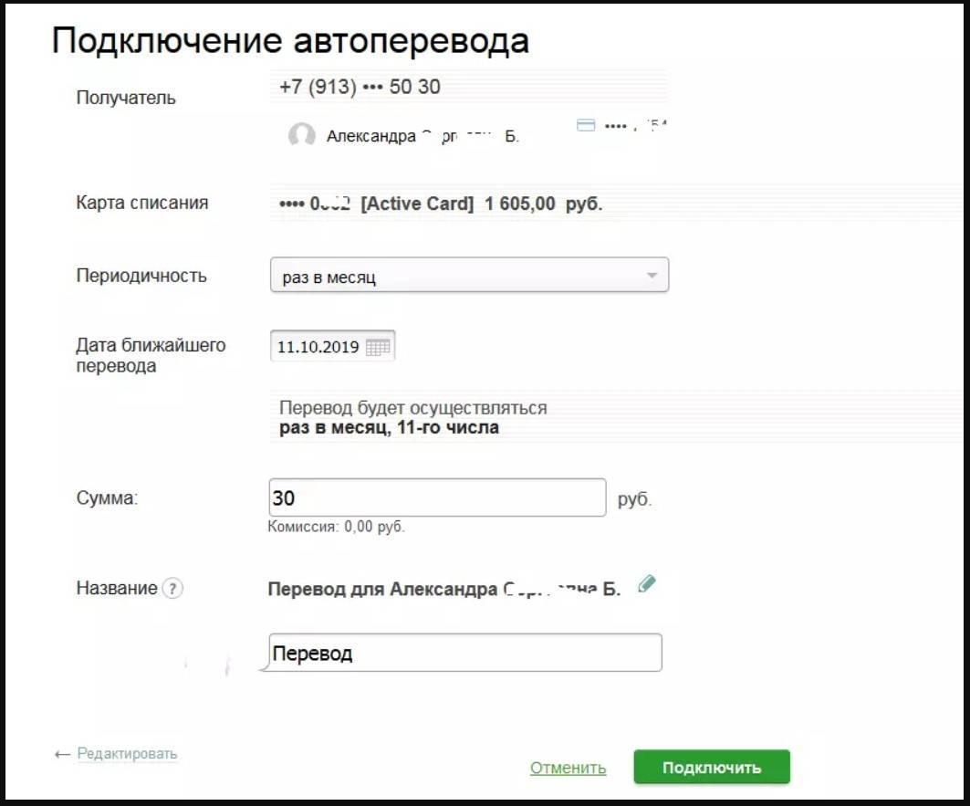Image resolution: width=970 pixels, height=806 pixels.
Task: Click the title Перевод для Александра
Action: click(x=443, y=590)
